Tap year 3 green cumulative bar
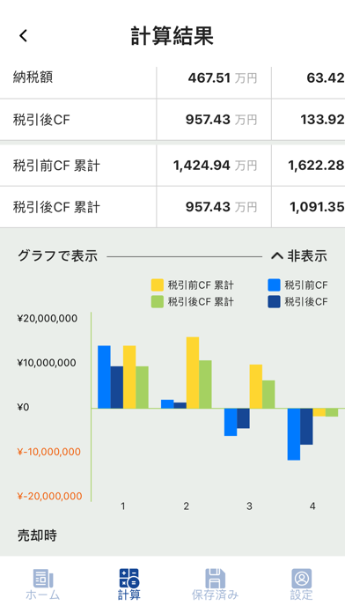The image size is (345, 613). (268, 395)
